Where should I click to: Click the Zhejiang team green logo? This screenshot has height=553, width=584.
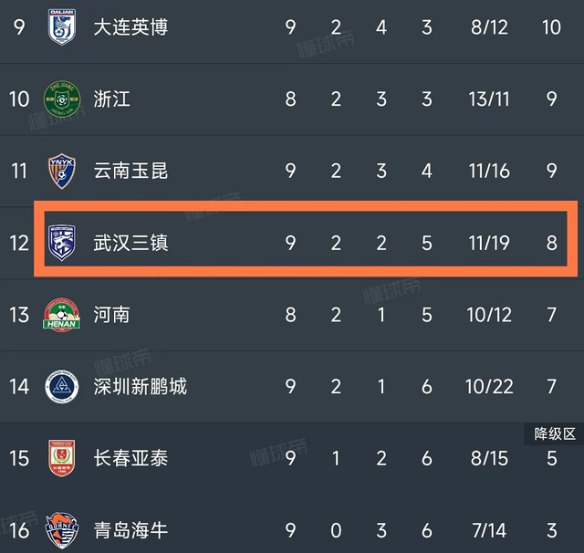(x=62, y=99)
